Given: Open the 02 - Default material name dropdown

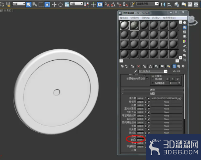Looking at the screenshot, I should tap(166, 71).
